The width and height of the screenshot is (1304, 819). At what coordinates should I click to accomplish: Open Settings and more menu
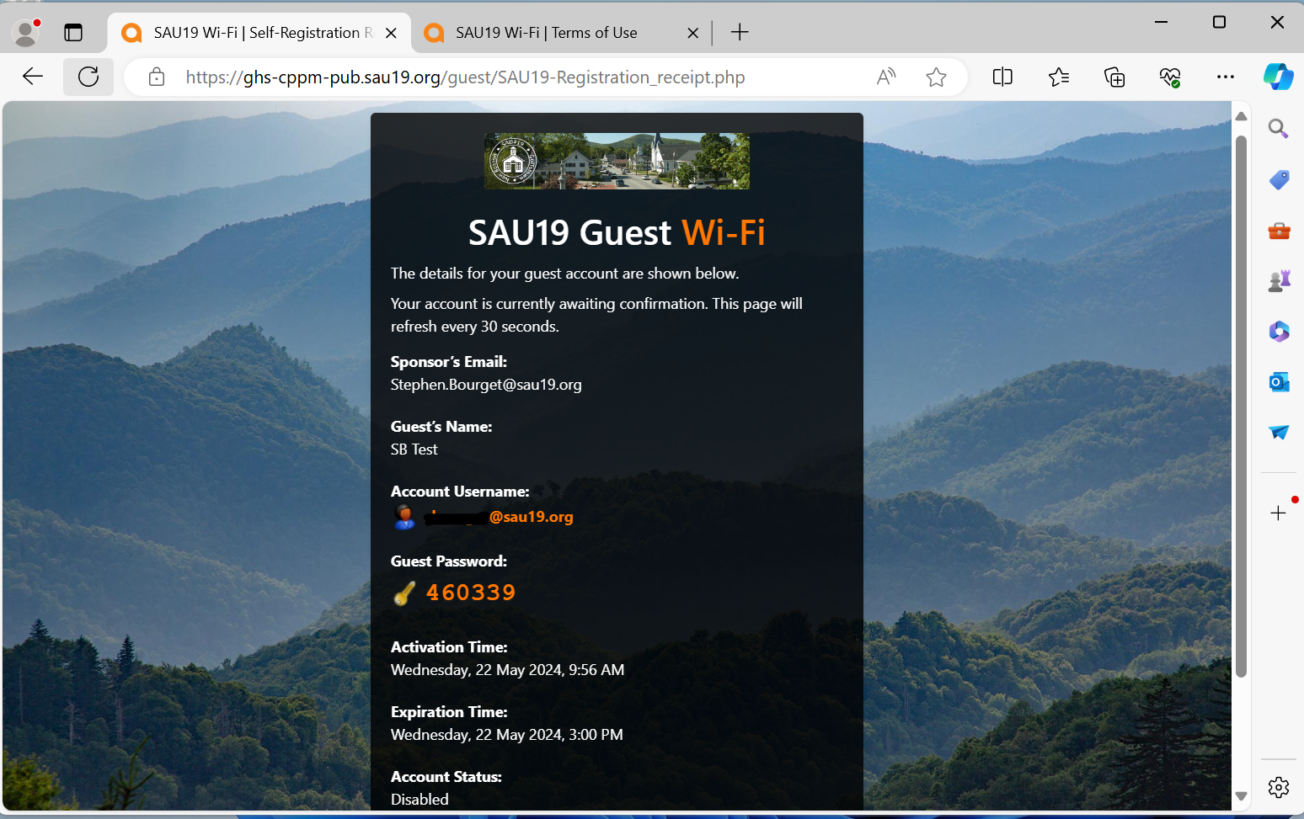click(x=1226, y=77)
